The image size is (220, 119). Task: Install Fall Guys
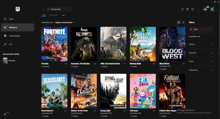pos(133,116)
